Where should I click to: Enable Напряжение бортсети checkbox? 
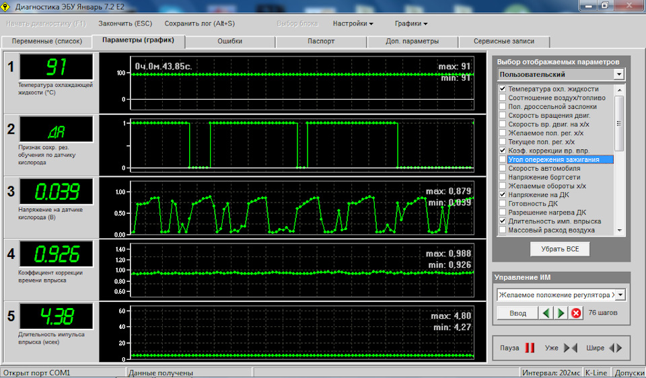503,177
